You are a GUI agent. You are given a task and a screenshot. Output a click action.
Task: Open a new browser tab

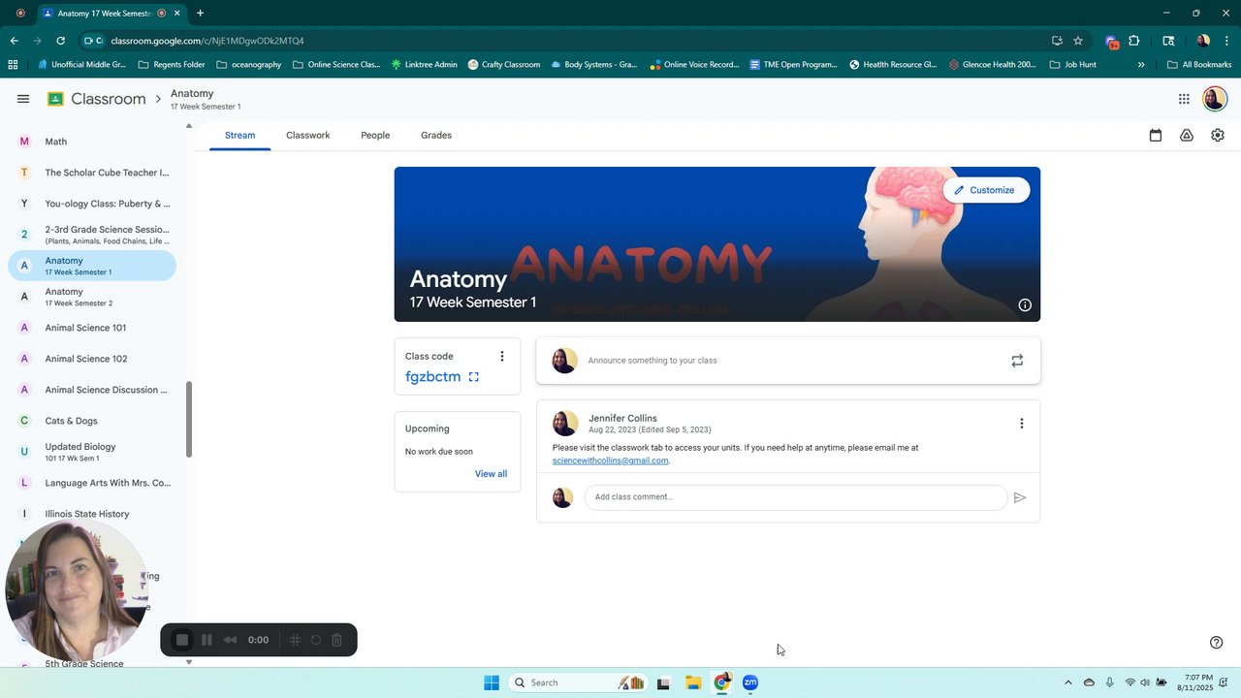pyautogui.click(x=200, y=14)
